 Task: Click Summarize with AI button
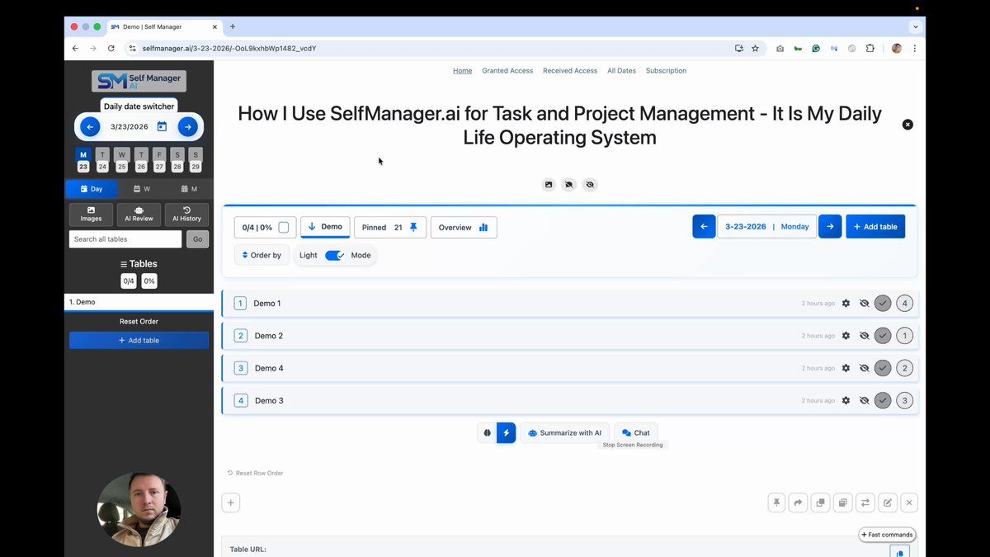[565, 432]
